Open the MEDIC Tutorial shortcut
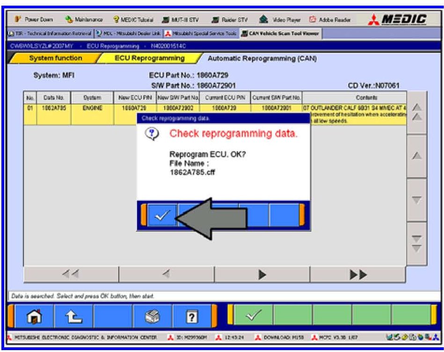 coord(133,20)
